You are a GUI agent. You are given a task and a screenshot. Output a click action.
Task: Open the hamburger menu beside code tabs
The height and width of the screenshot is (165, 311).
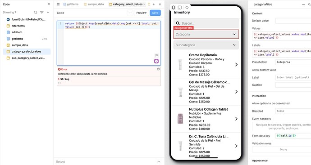point(58,4)
